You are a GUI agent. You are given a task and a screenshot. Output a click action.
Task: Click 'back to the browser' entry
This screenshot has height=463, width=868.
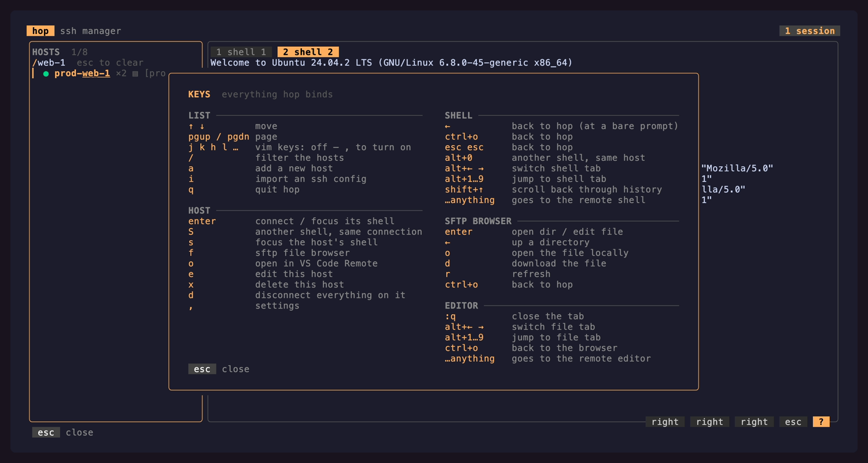click(x=564, y=347)
